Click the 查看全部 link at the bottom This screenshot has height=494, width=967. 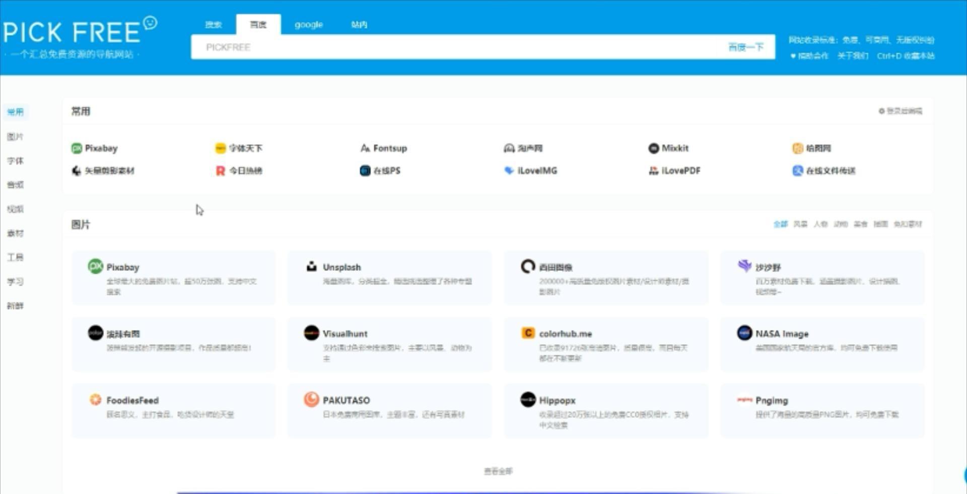[x=498, y=471]
